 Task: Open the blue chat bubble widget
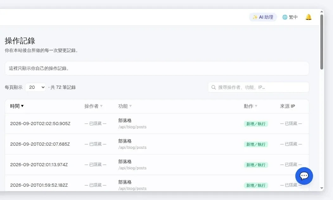[x=304, y=176]
